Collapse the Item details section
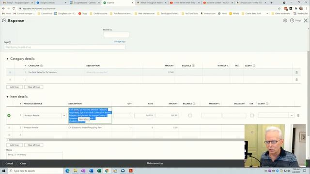310x174 pixels. (x=8, y=97)
